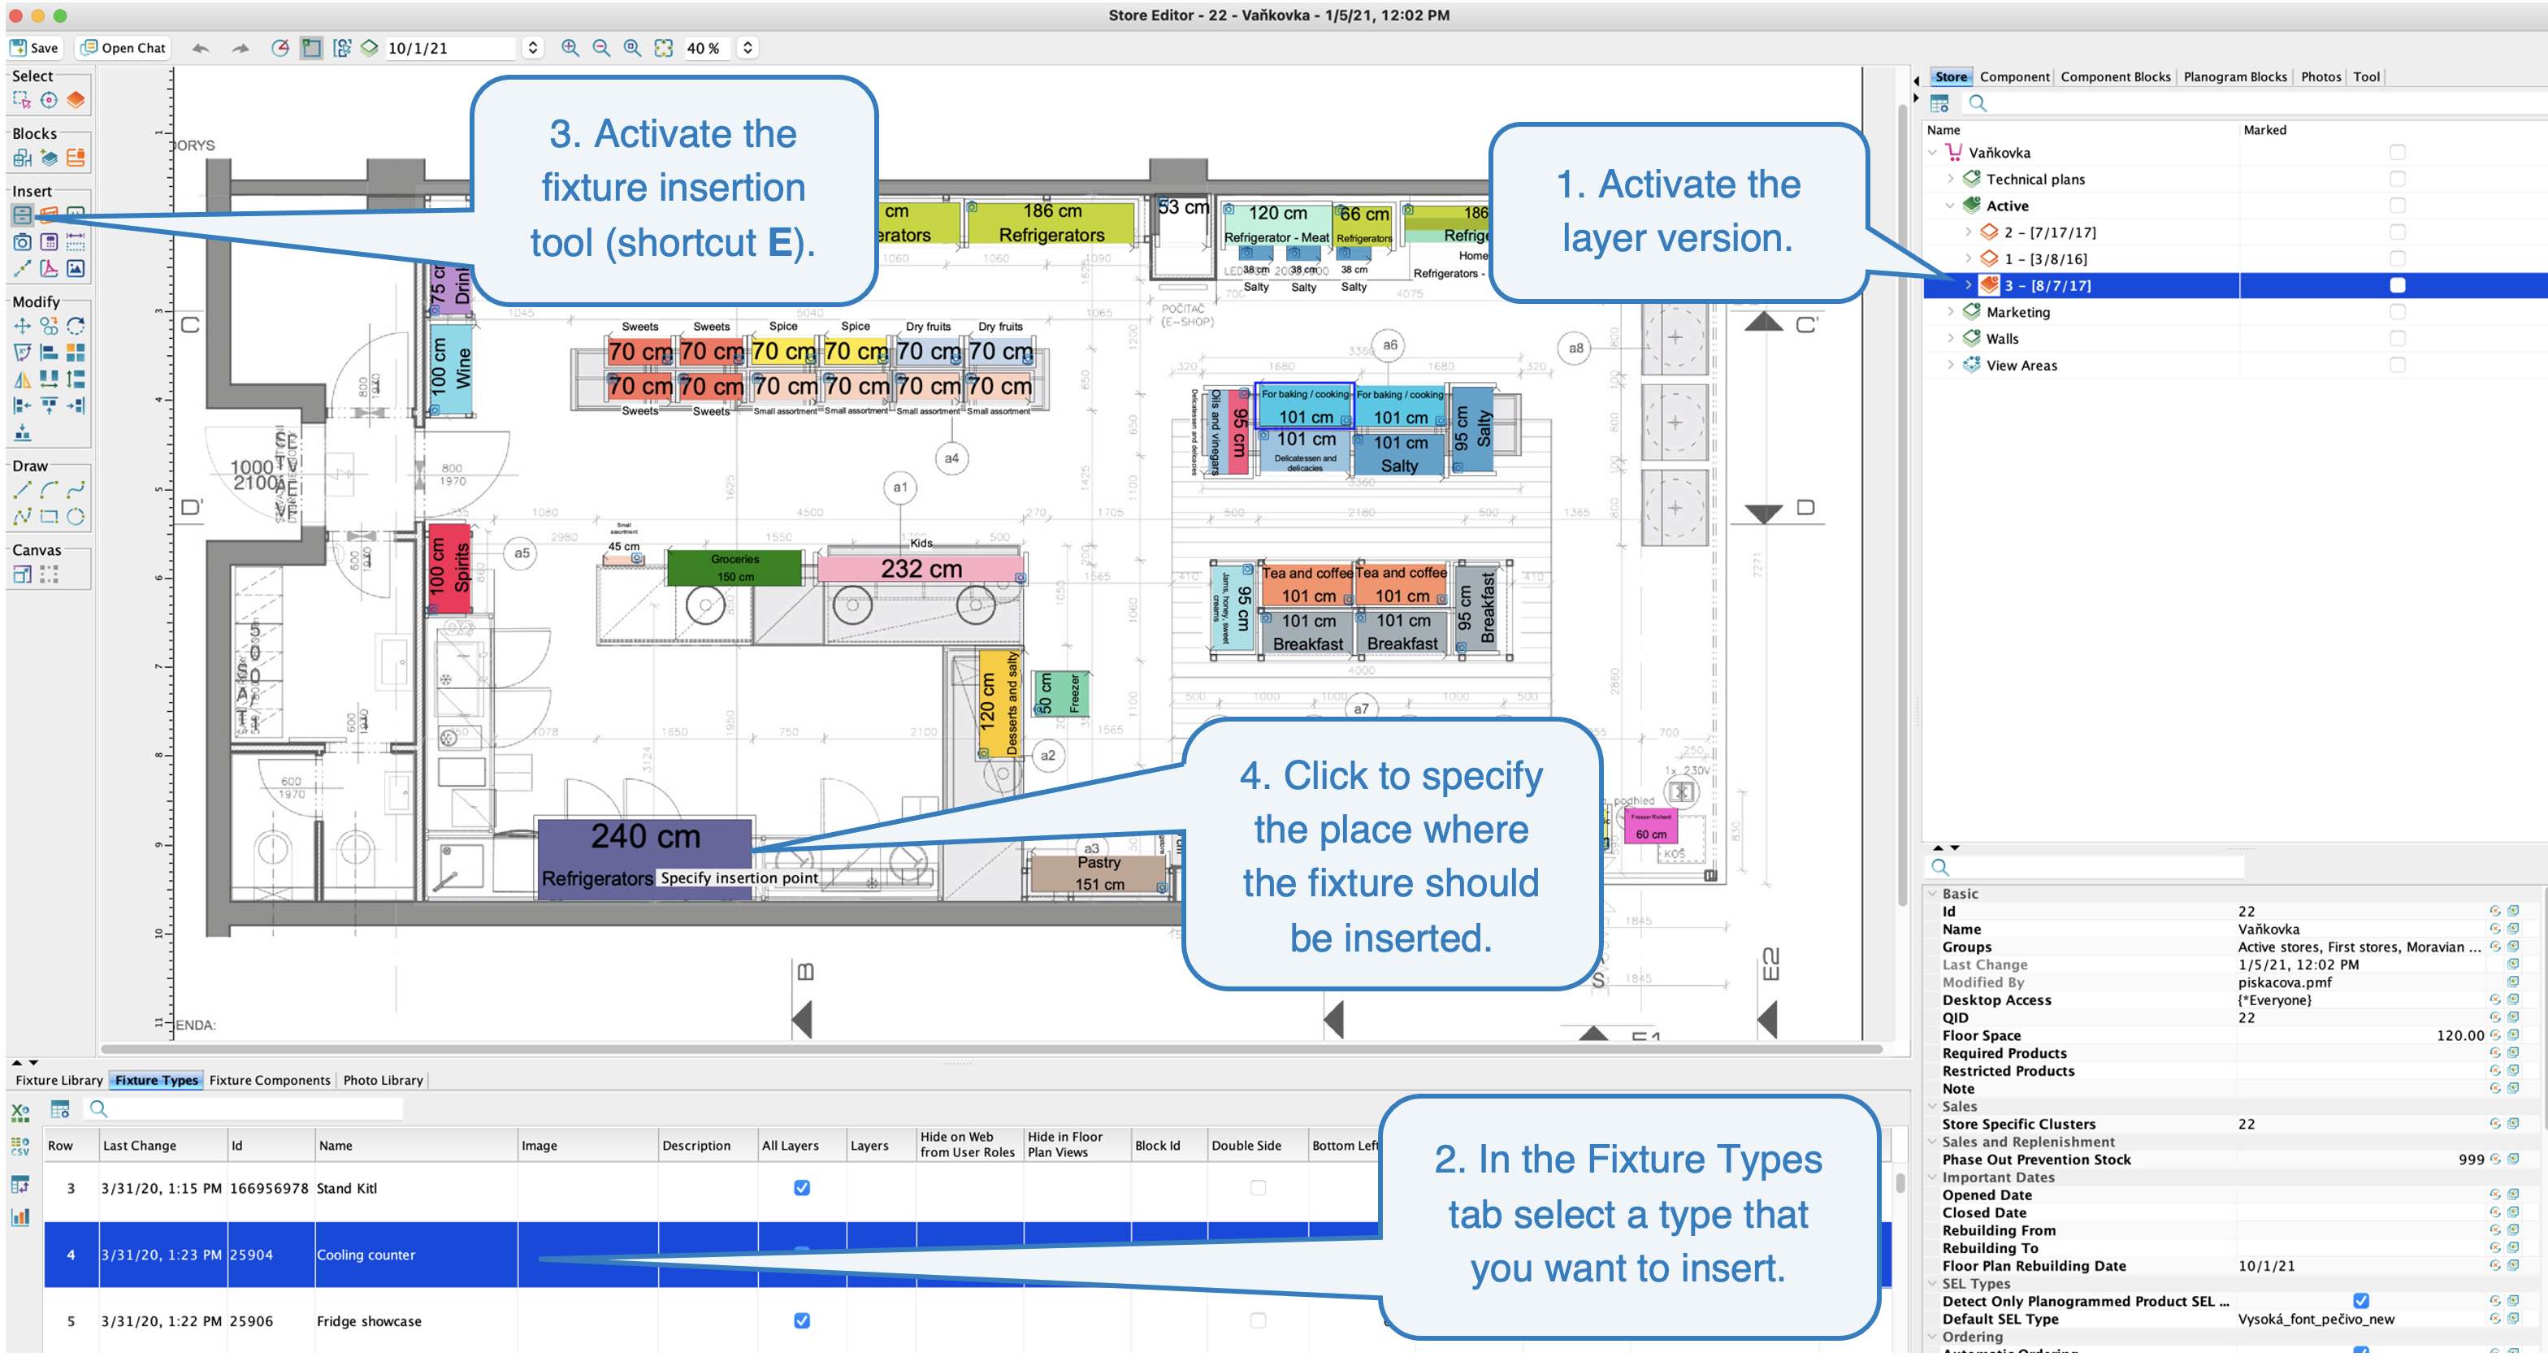Switch to the Component Blocks tab
The image size is (2548, 1357).
[x=2115, y=76]
